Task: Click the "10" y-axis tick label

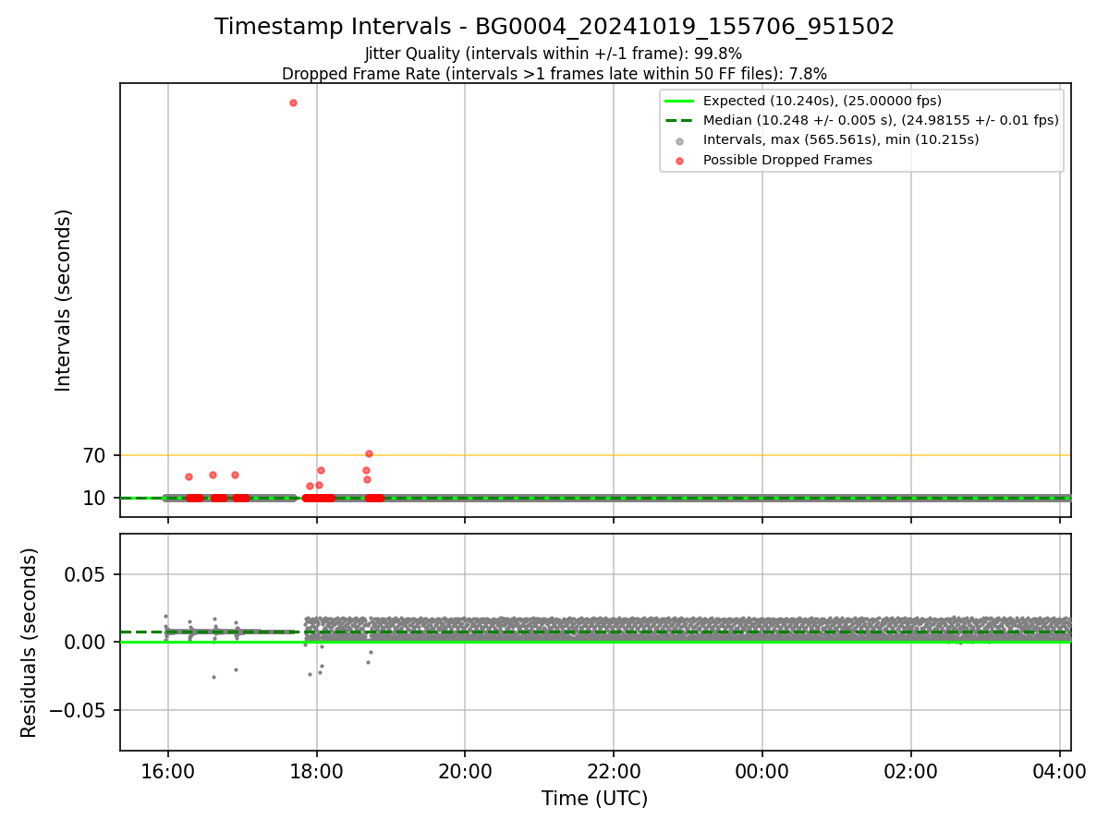Action: (x=95, y=498)
